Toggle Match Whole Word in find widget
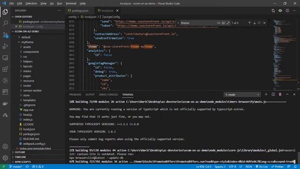300x169 pixels. click(223, 23)
